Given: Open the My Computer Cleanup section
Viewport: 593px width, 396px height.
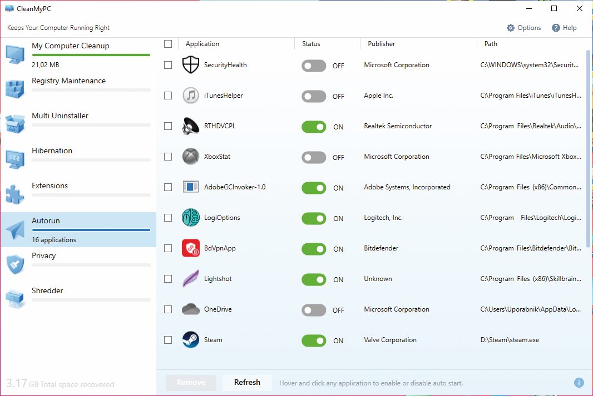Looking at the screenshot, I should click(78, 55).
